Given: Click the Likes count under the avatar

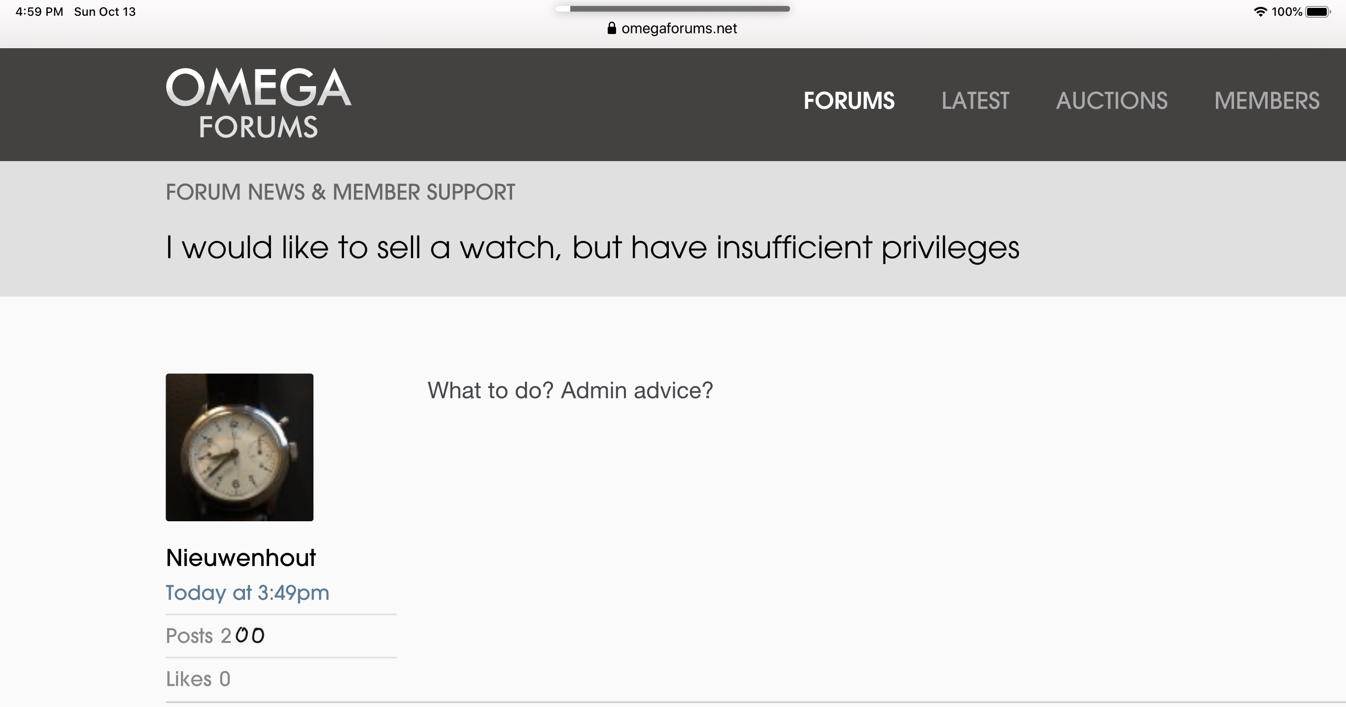Looking at the screenshot, I should (198, 679).
